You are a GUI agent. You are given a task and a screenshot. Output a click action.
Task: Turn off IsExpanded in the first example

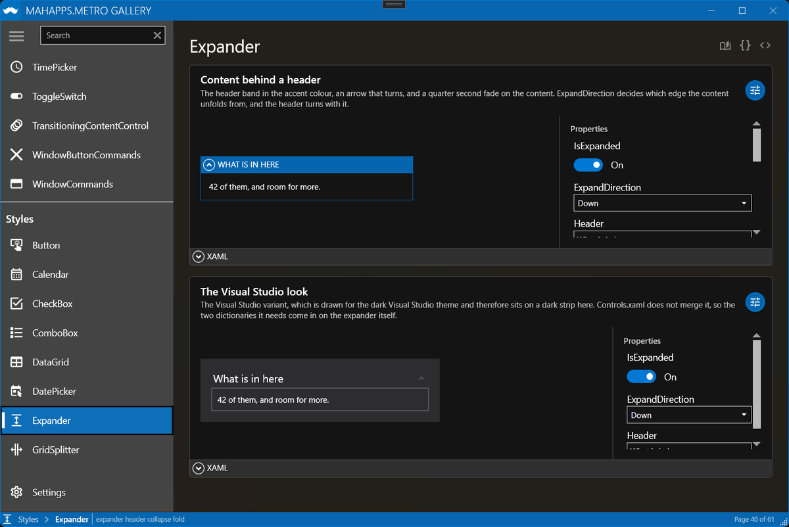pos(588,165)
